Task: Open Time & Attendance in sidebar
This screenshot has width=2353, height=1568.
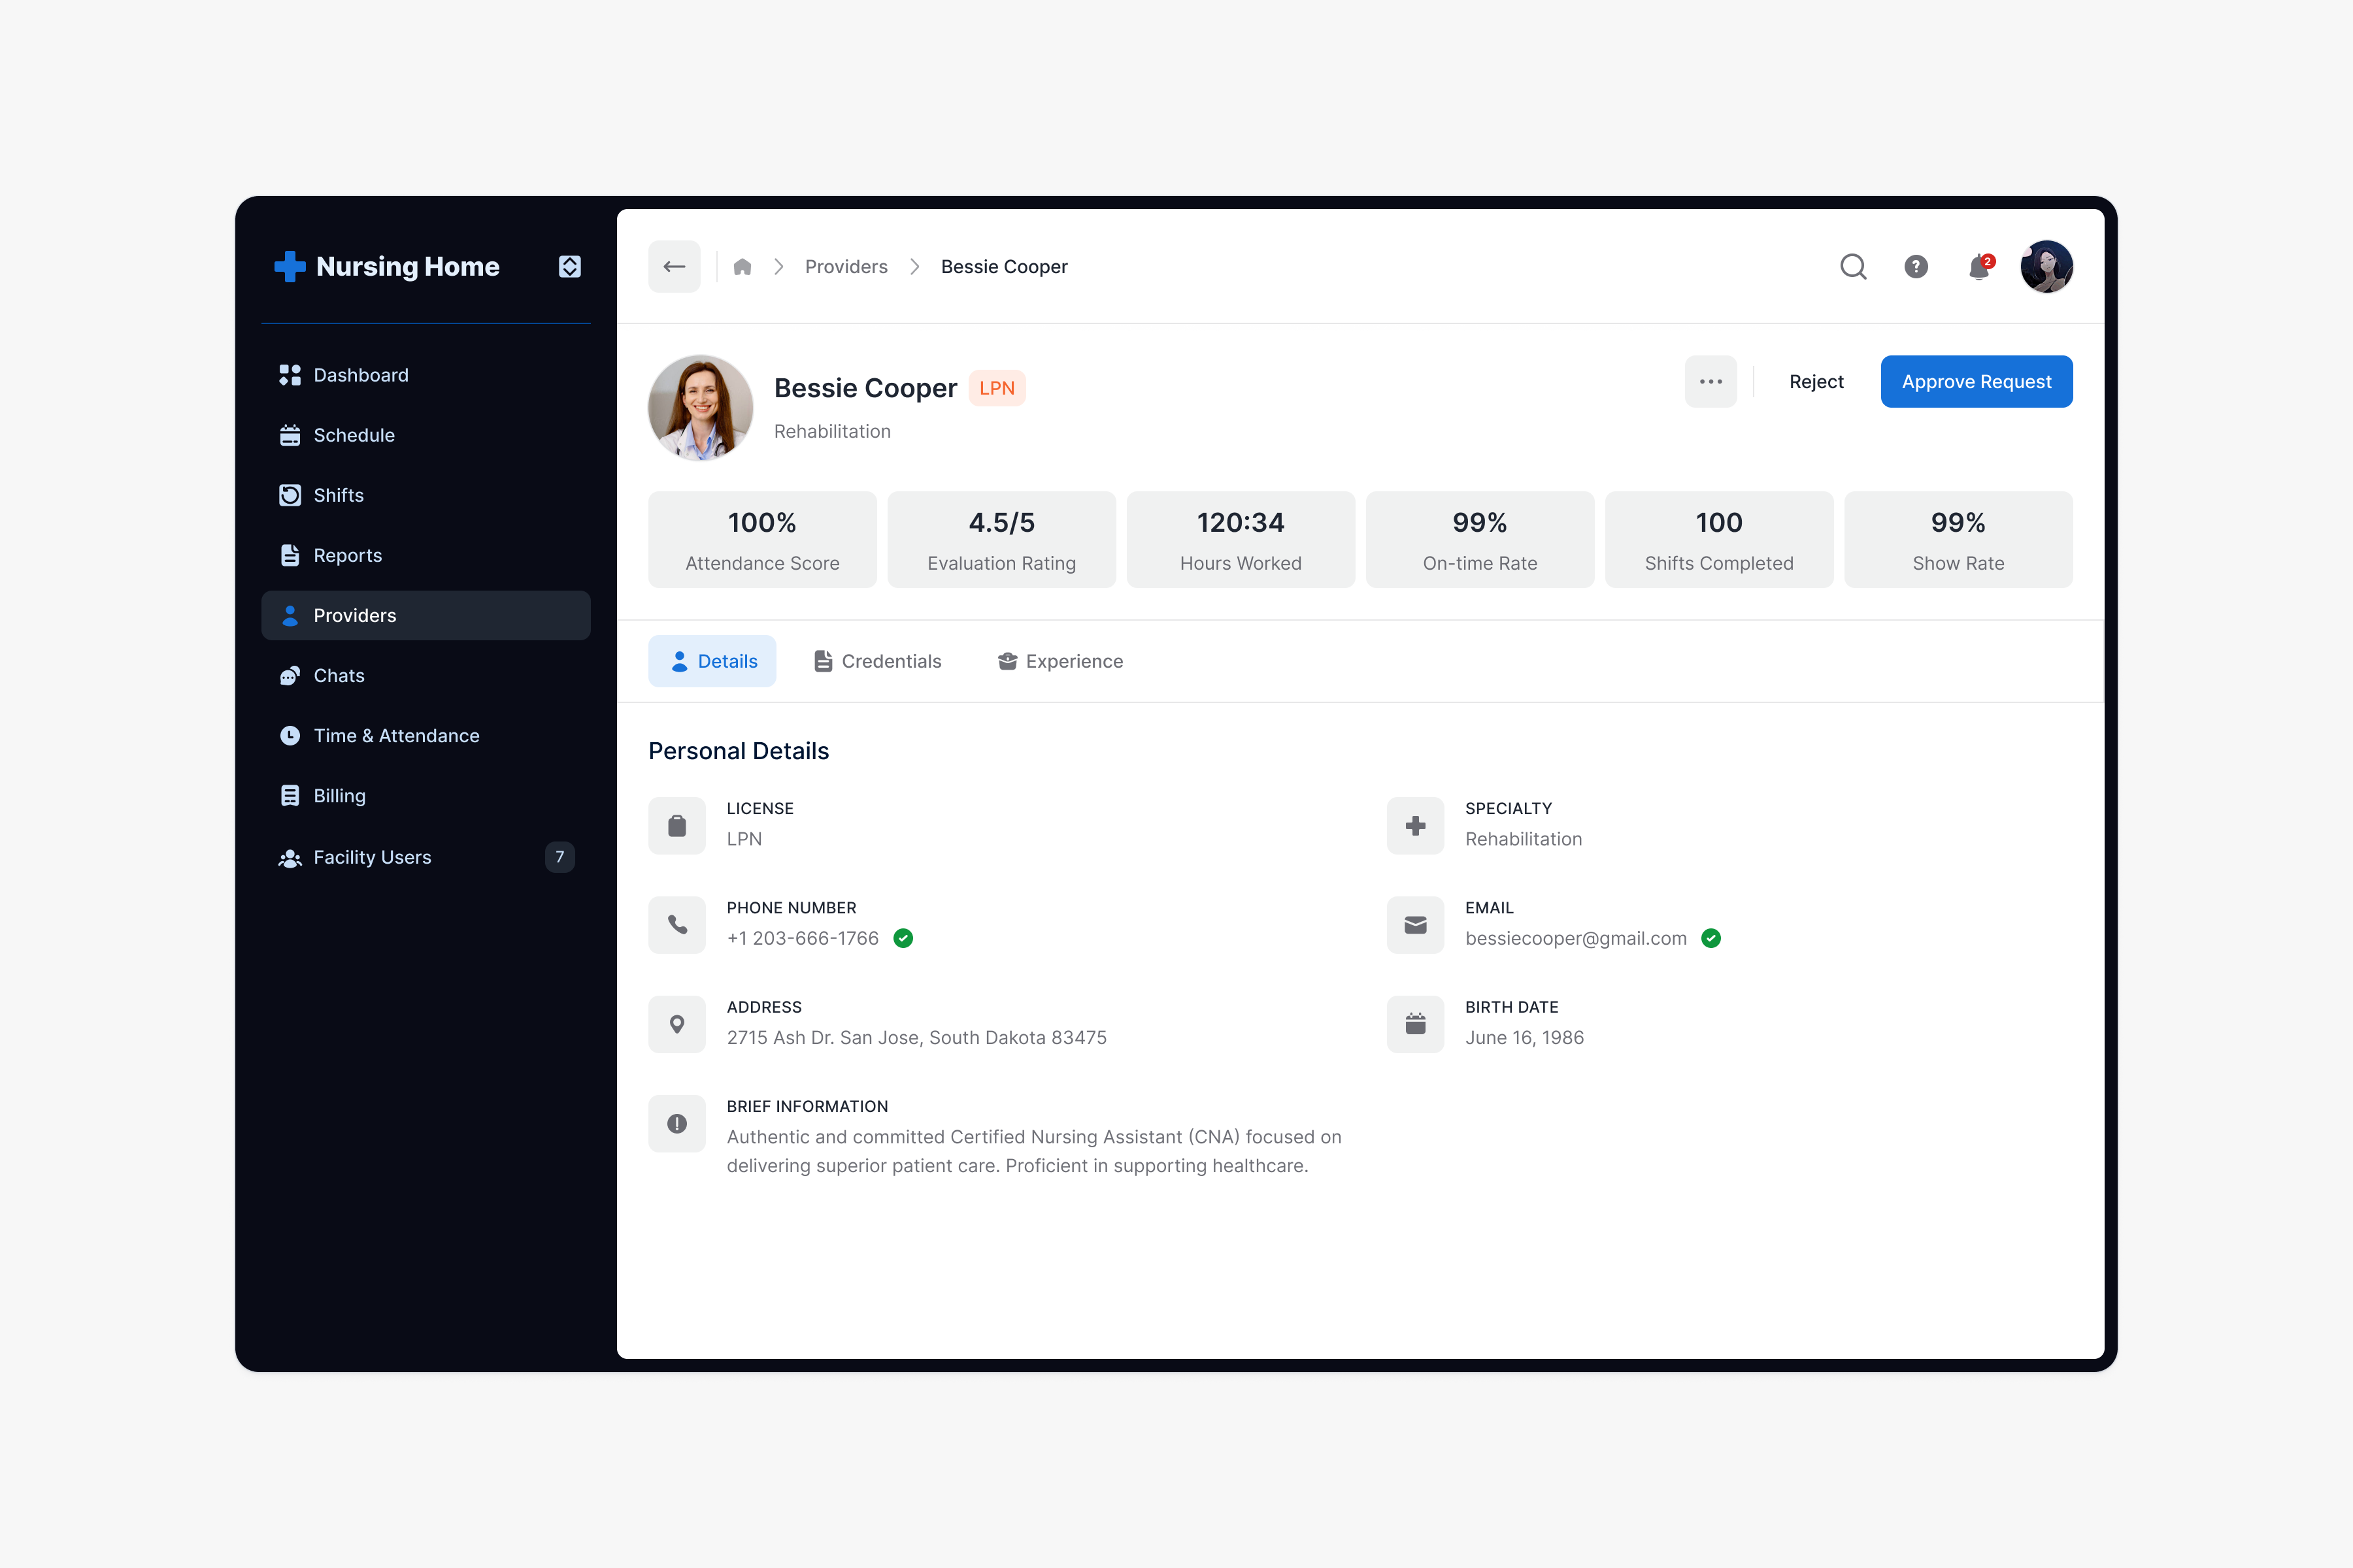Action: [396, 736]
